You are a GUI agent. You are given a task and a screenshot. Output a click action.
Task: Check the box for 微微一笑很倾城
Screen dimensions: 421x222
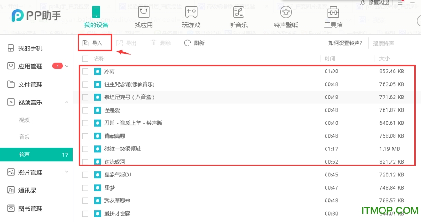pyautogui.click(x=85, y=149)
